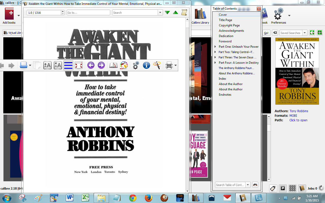This screenshot has width=325, height=203.
Task: Click the Awaken the Giant Within cover thumbnail
Action: click(x=297, y=71)
